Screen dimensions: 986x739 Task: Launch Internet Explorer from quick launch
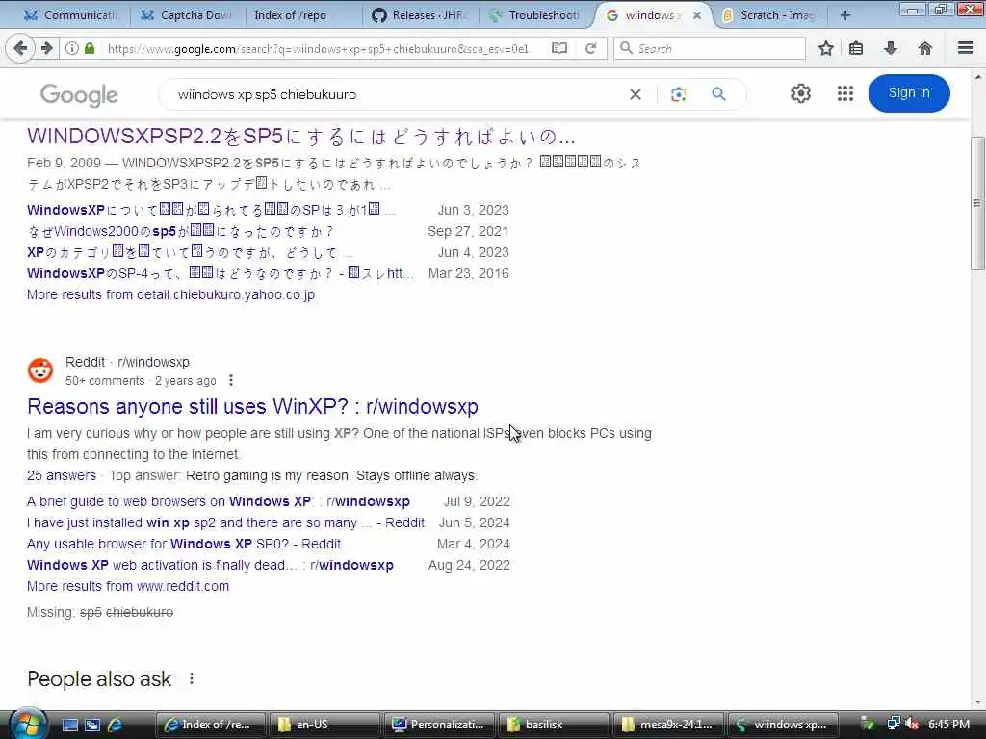tap(115, 725)
